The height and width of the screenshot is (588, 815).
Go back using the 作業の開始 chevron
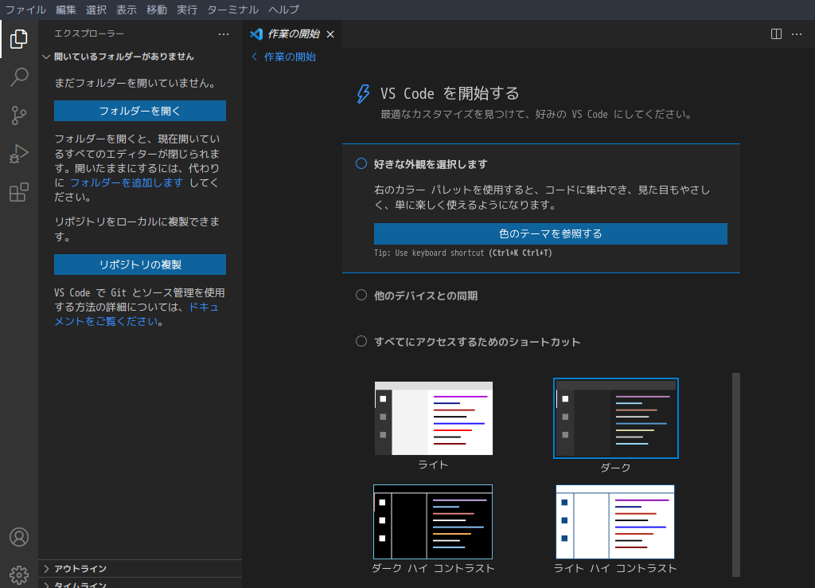pyautogui.click(x=254, y=57)
